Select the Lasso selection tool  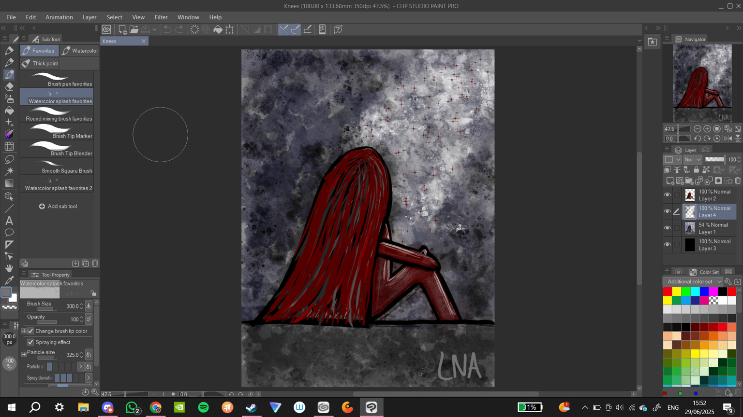(9, 159)
